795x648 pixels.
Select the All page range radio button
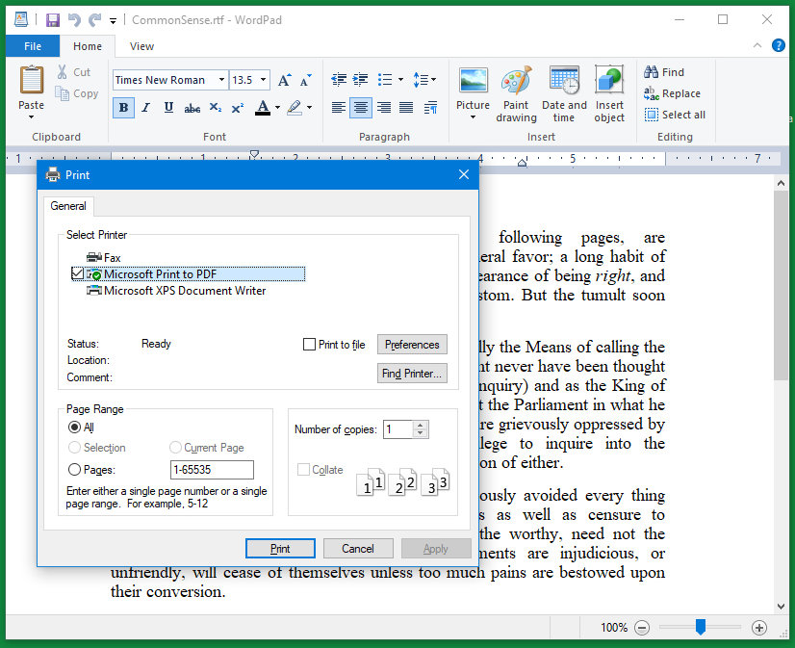[74, 427]
